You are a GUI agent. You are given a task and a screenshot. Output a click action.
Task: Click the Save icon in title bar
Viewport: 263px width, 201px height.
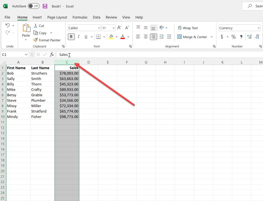tap(45, 6)
